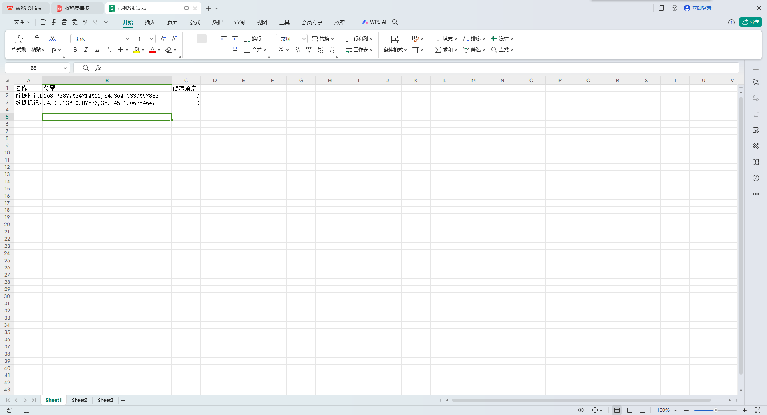Toggle Wrap Text (换行)

pos(253,39)
